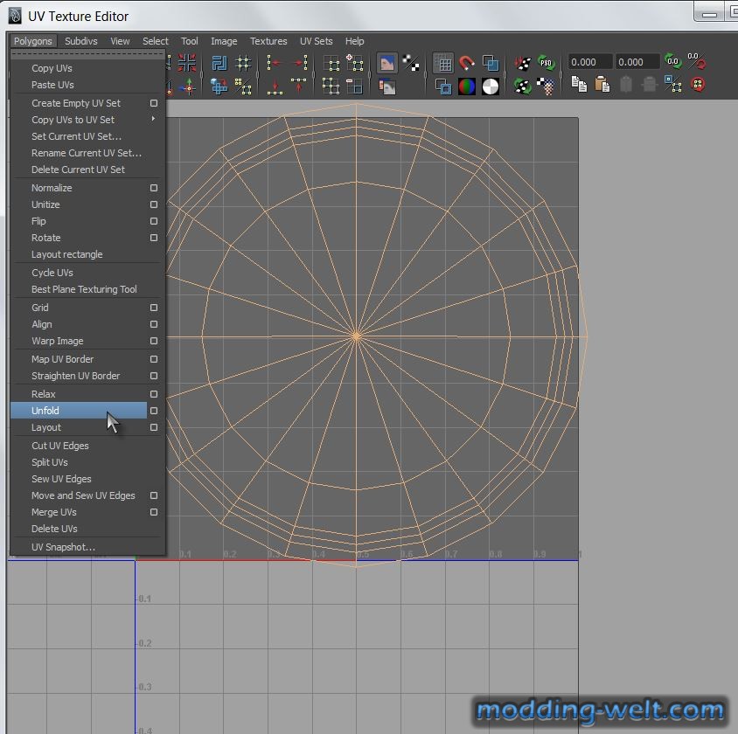Toggle the Dim Image overlapping faces icon
This screenshot has width=738, height=734.
click(386, 87)
